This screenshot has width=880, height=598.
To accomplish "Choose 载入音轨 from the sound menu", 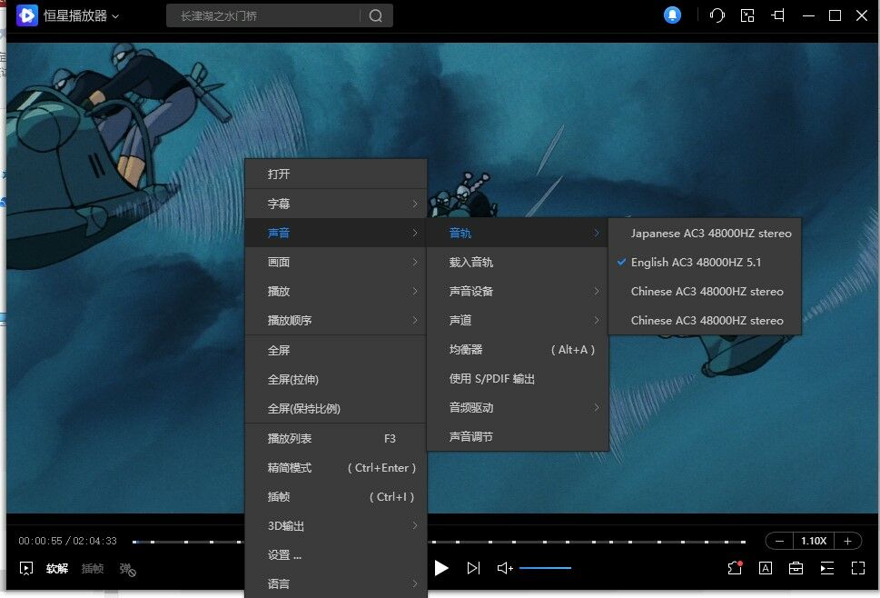I will point(471,263).
